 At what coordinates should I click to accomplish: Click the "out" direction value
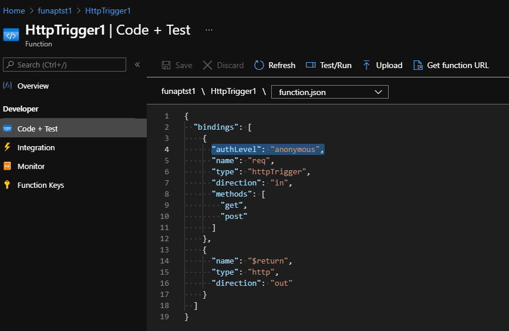(x=281, y=283)
